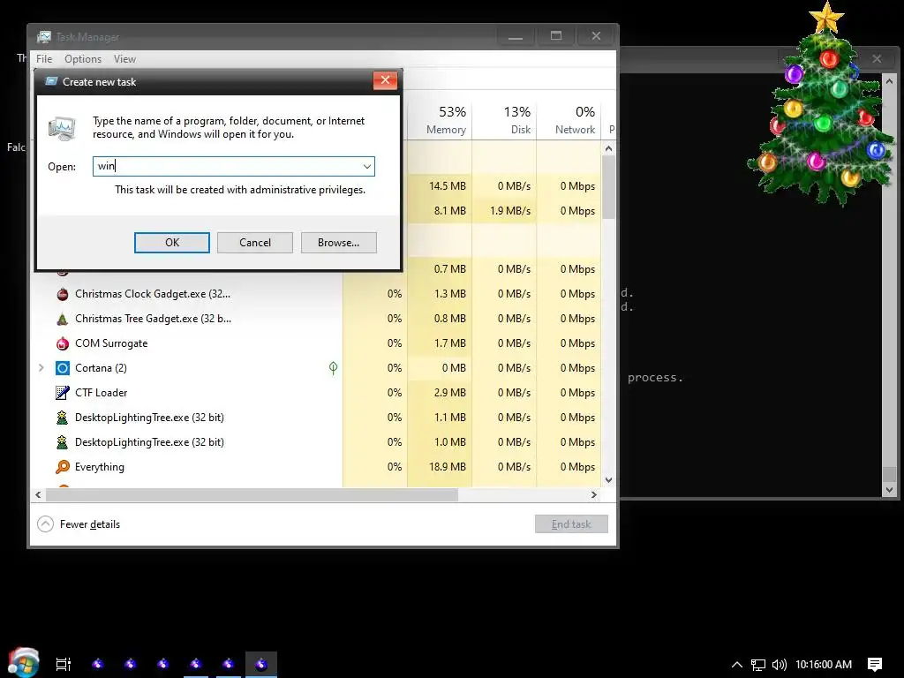
Task: Click the Christmas Tree Gadget.exe process icon
Action: 63,319
